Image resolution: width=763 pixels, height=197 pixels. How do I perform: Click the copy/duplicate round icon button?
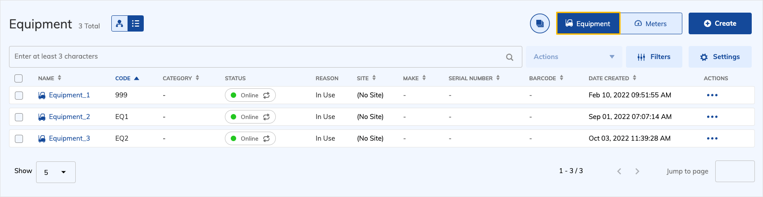click(x=539, y=23)
